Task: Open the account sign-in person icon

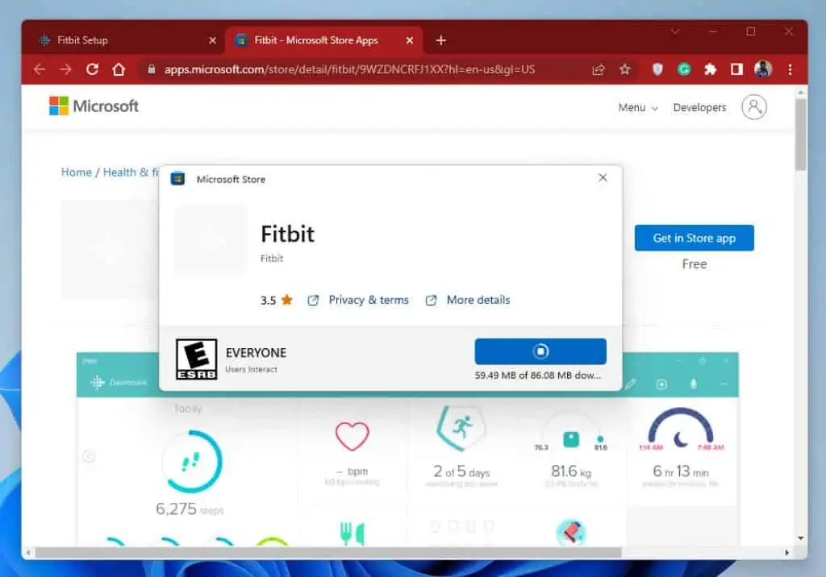Action: [x=753, y=106]
